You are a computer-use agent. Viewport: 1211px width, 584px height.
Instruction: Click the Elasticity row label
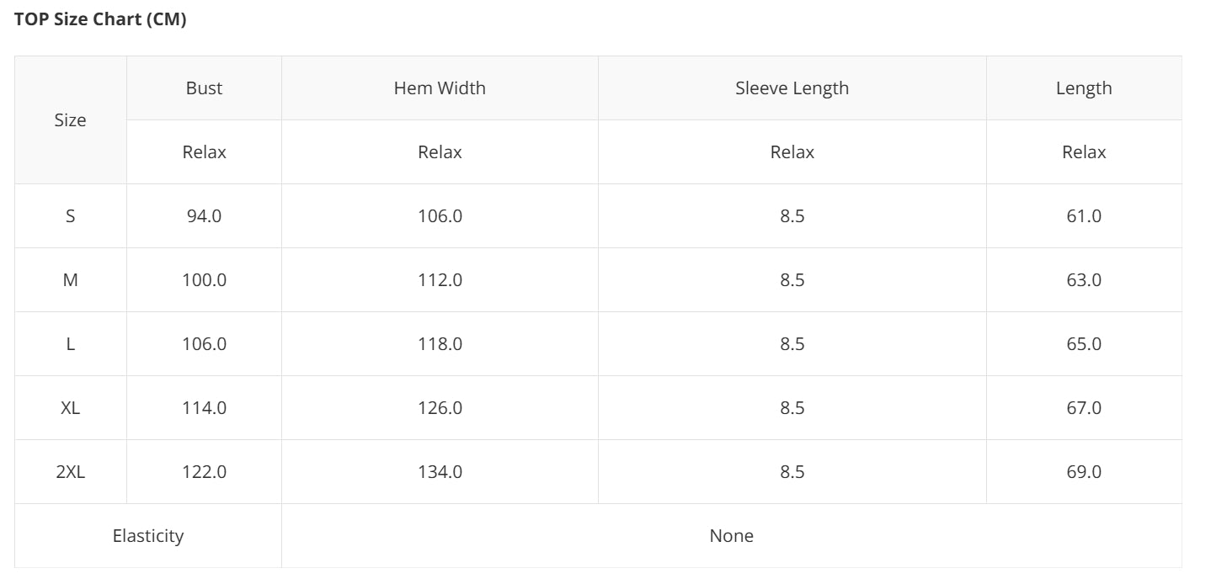148,536
